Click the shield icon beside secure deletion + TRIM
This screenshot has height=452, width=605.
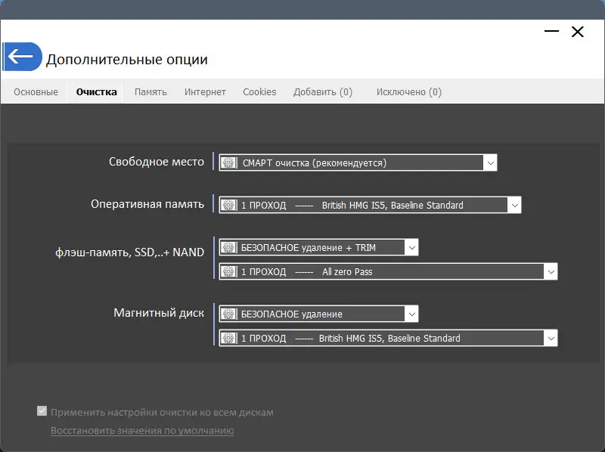228,248
